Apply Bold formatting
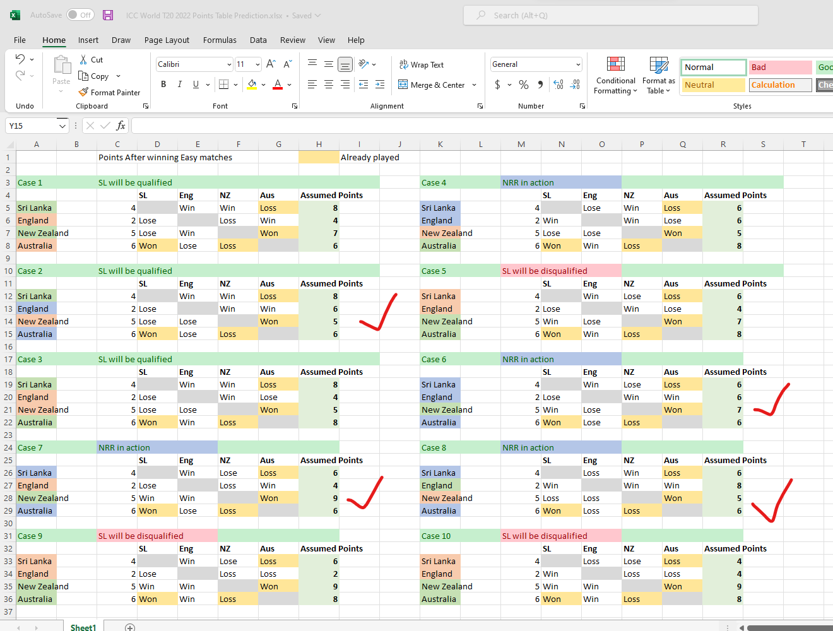Image resolution: width=833 pixels, height=631 pixels. point(163,85)
